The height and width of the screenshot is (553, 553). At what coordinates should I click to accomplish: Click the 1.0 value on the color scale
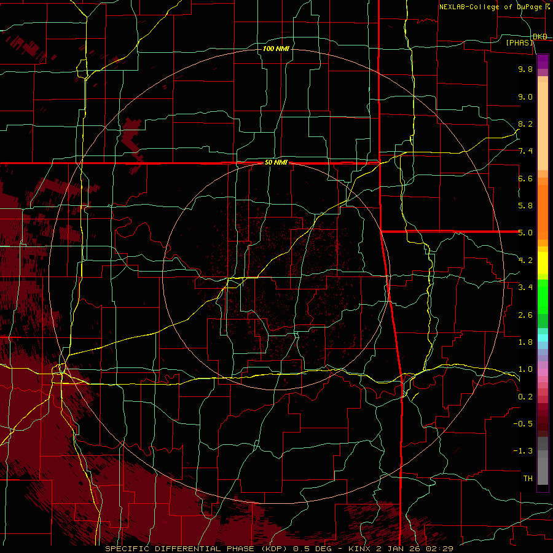pyautogui.click(x=525, y=369)
